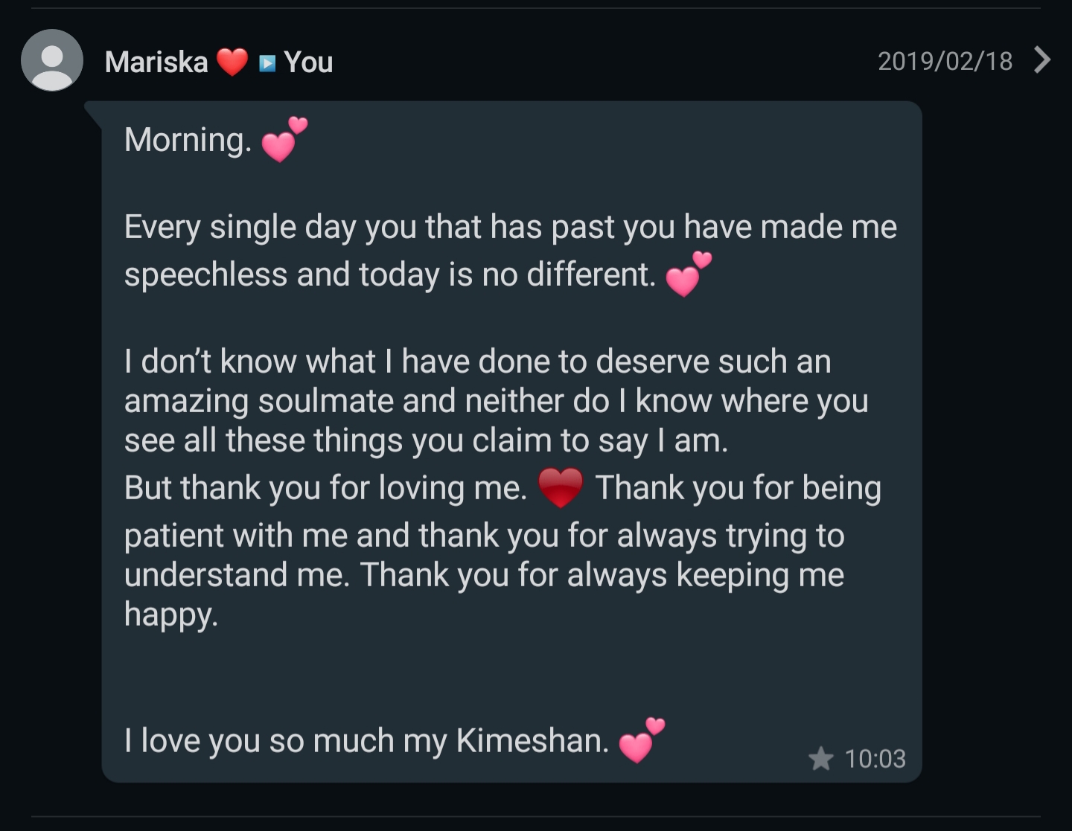
Task: Tap the 10:03 message timestamp
Action: (875, 758)
